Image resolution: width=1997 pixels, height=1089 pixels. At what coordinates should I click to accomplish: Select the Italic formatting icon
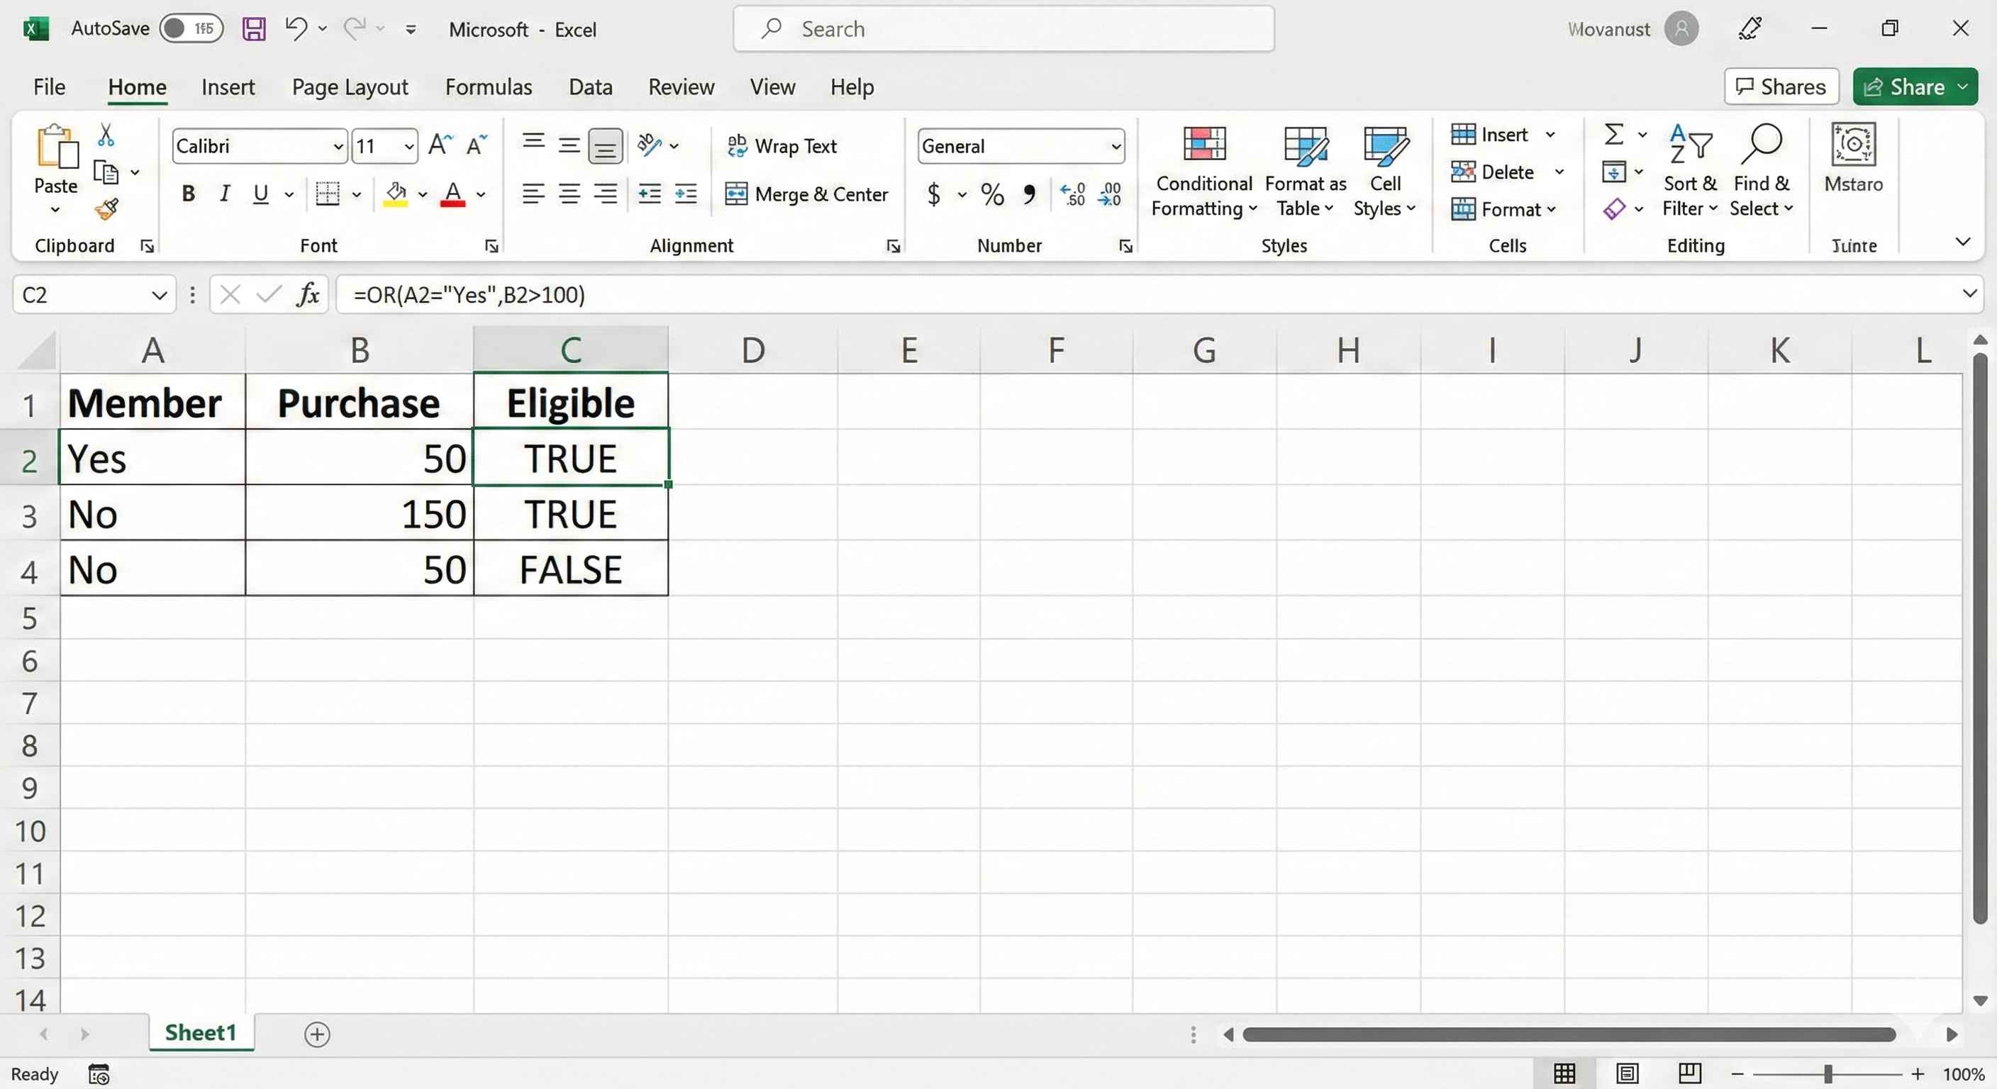coord(224,194)
